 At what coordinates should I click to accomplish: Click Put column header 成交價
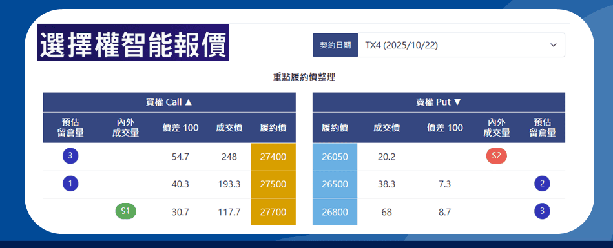point(387,128)
